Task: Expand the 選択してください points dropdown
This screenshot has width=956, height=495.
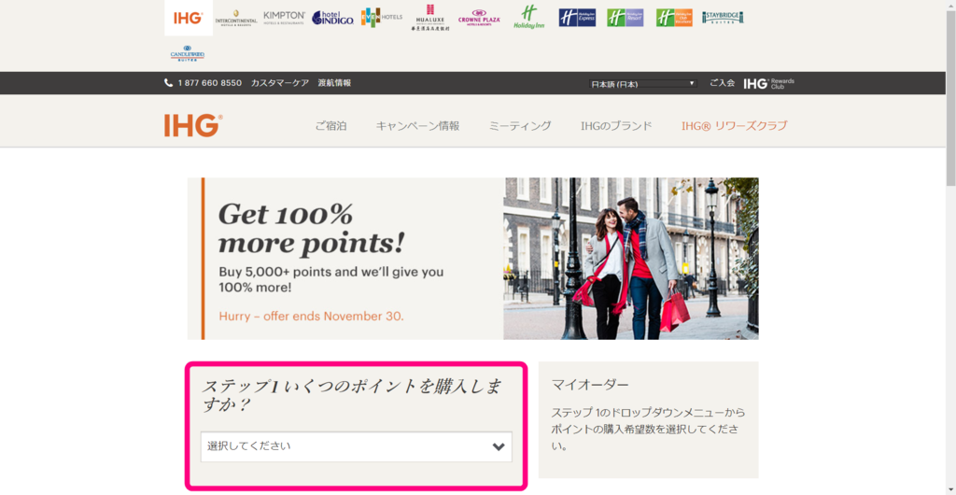Action: [x=356, y=446]
